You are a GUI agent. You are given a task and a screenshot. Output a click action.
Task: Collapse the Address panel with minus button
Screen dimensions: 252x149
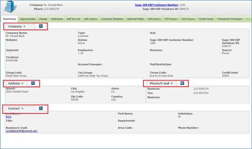point(33,83)
